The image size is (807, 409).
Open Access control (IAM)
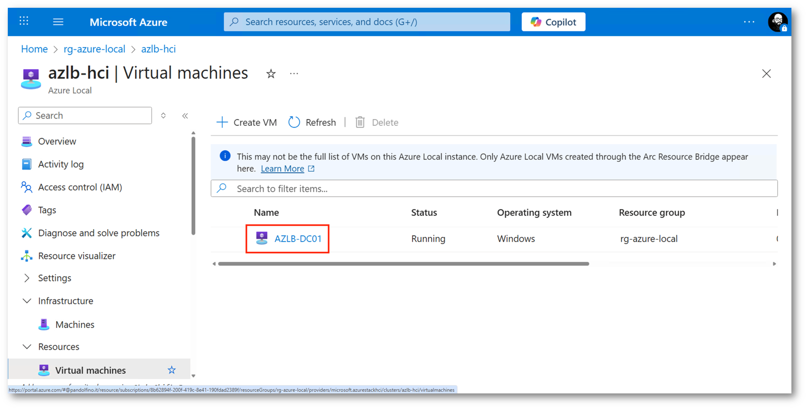(x=80, y=187)
